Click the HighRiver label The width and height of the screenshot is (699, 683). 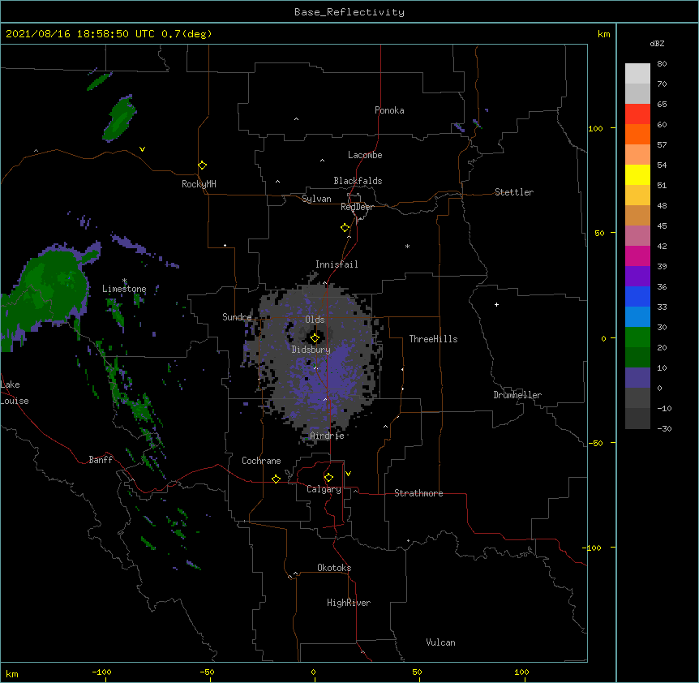click(x=349, y=603)
